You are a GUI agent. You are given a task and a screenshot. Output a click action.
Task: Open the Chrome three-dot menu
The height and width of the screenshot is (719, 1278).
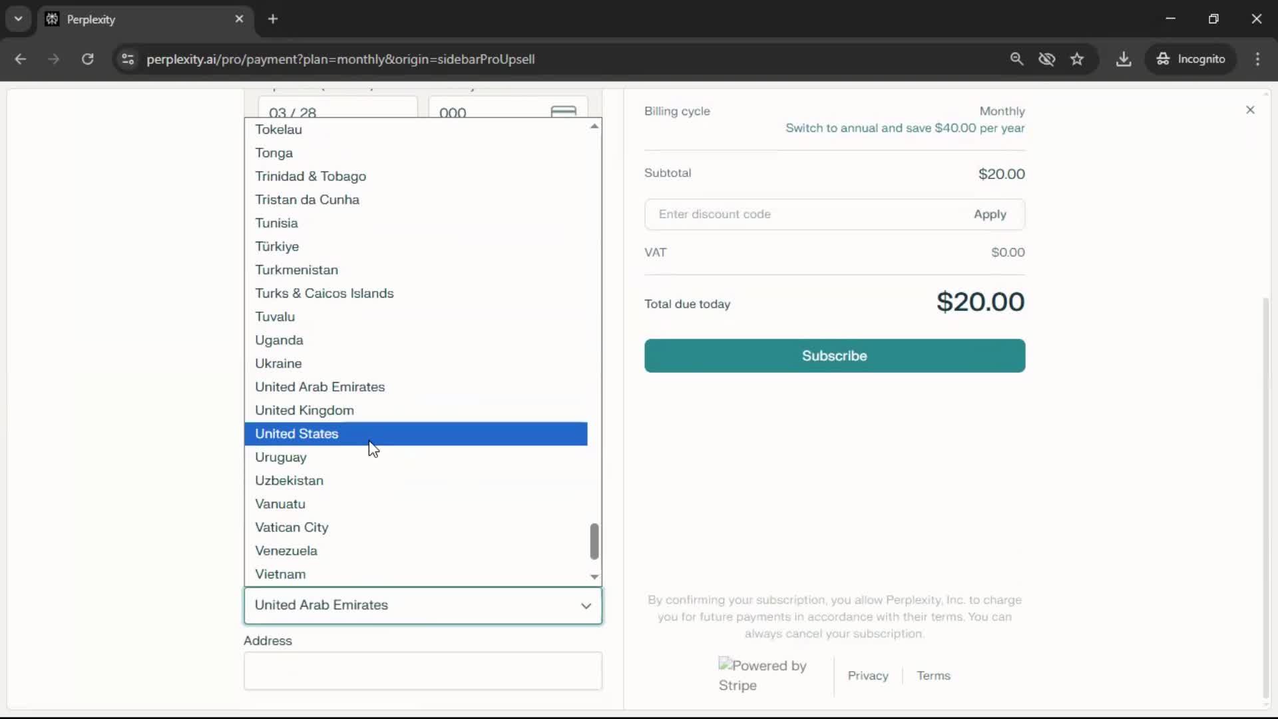tap(1257, 59)
